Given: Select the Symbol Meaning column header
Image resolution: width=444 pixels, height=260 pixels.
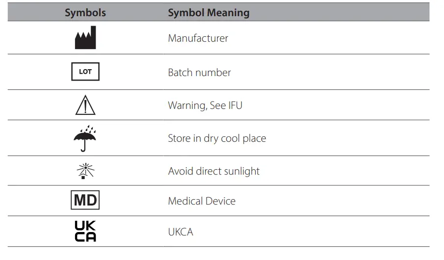Looking at the screenshot, I should tap(209, 13).
